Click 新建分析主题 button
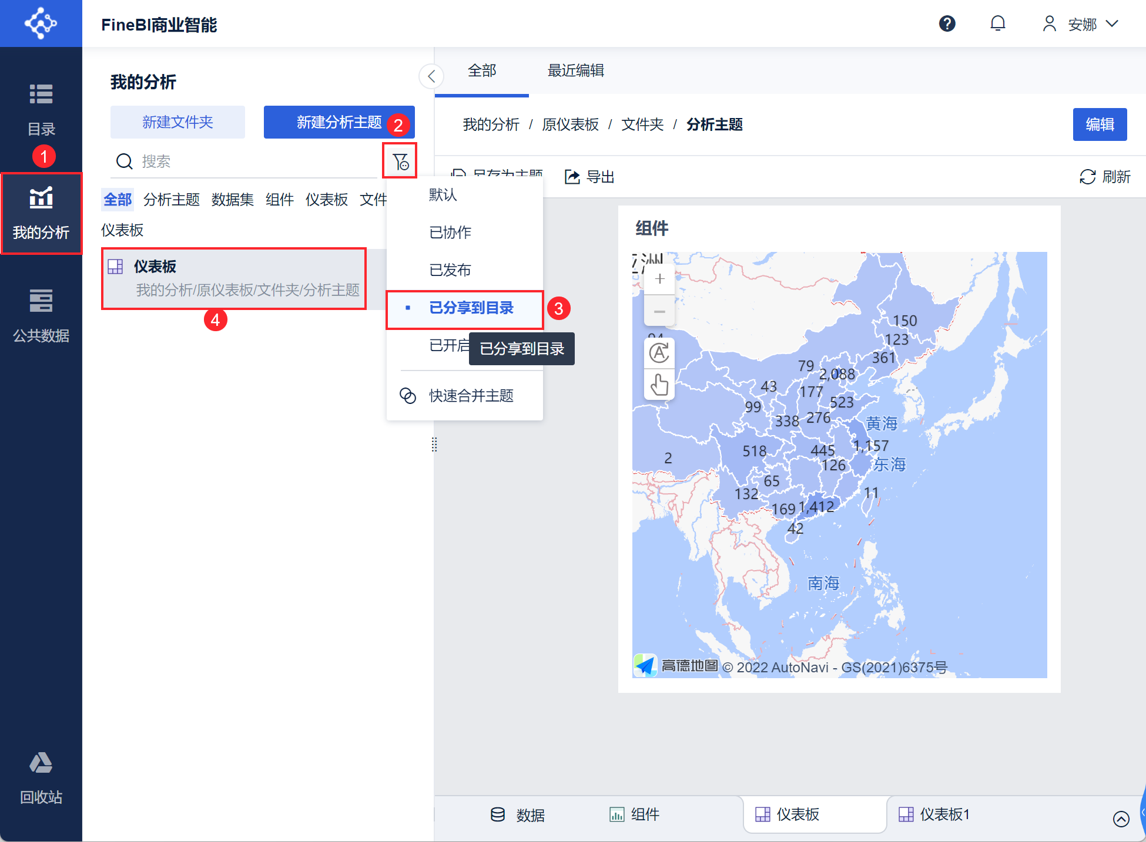This screenshot has width=1146, height=842. pos(339,122)
